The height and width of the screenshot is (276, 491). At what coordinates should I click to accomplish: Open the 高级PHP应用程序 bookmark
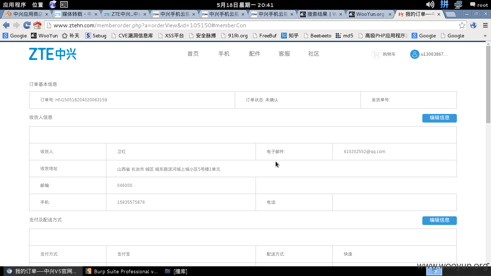(x=383, y=36)
